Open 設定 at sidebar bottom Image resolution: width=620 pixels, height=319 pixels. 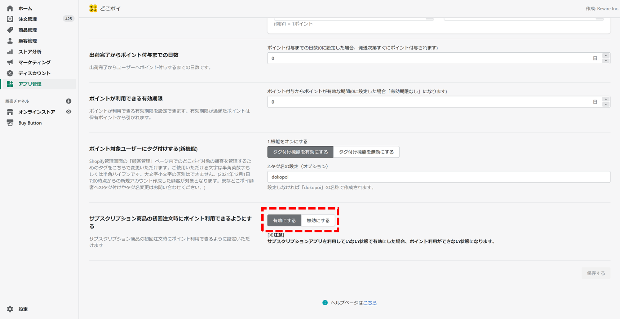23,309
